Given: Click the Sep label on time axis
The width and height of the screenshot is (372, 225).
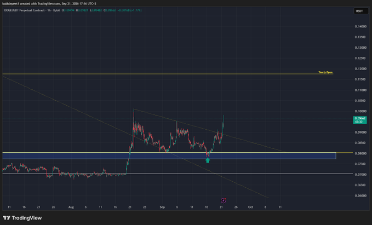Looking at the screenshot, I should (x=162, y=207).
